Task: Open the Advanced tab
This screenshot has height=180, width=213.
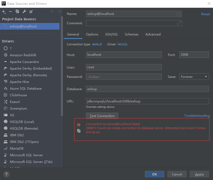Action: click(x=153, y=34)
